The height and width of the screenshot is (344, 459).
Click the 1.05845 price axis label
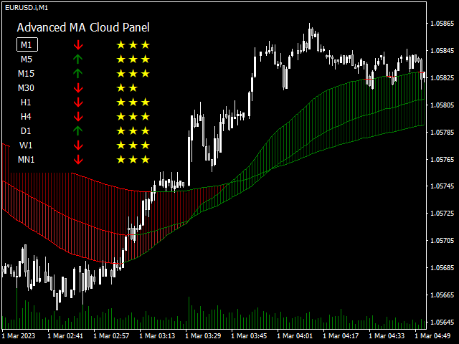click(442, 51)
